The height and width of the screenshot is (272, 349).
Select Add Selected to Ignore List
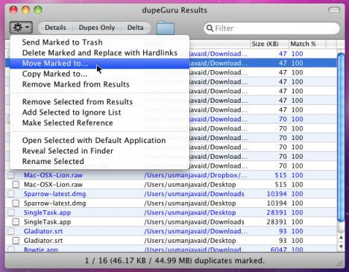point(72,113)
